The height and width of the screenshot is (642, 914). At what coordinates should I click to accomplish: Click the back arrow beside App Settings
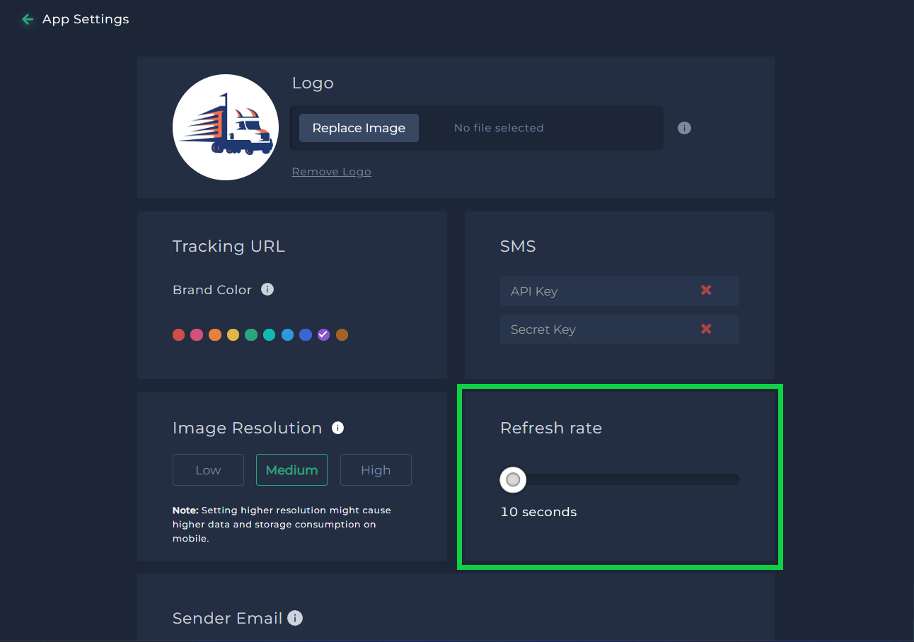click(x=28, y=20)
